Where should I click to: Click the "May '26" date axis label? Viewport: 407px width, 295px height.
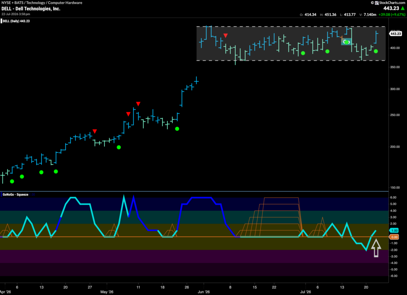point(107,292)
